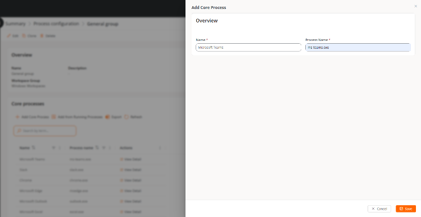Open Process configuration in the background breadcrumb
The image size is (421, 217).
(x=56, y=24)
